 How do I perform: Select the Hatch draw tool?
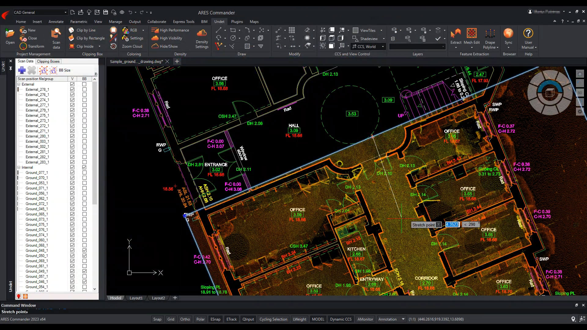click(247, 46)
